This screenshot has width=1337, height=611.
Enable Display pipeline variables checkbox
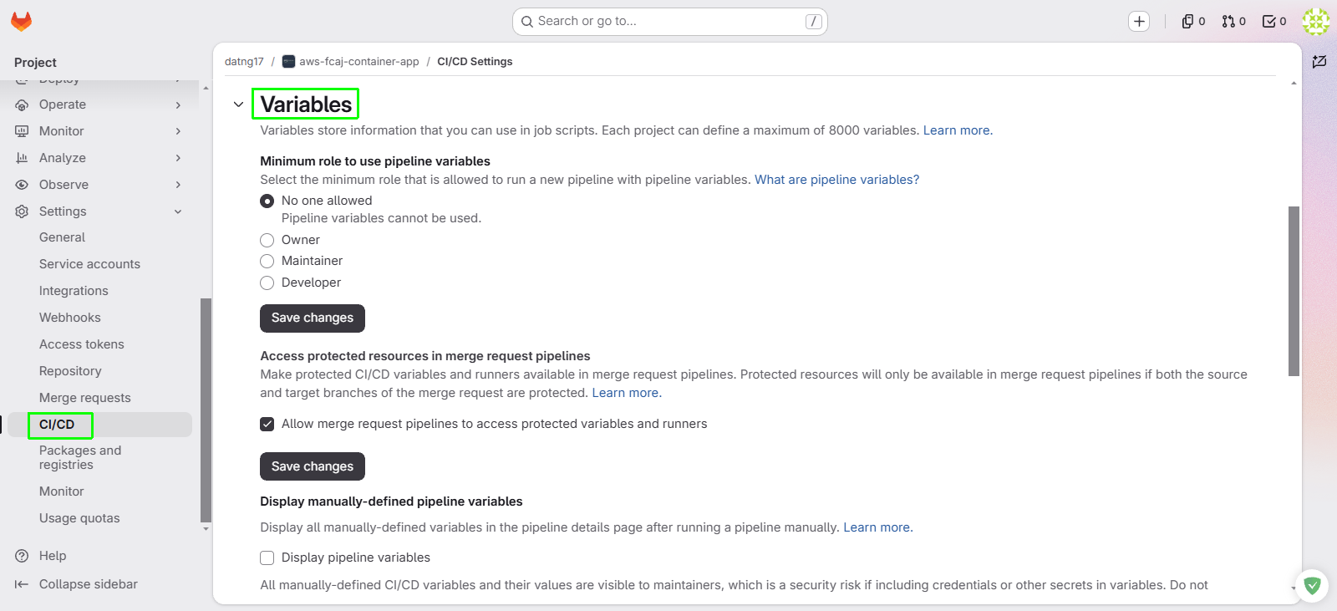pos(267,558)
